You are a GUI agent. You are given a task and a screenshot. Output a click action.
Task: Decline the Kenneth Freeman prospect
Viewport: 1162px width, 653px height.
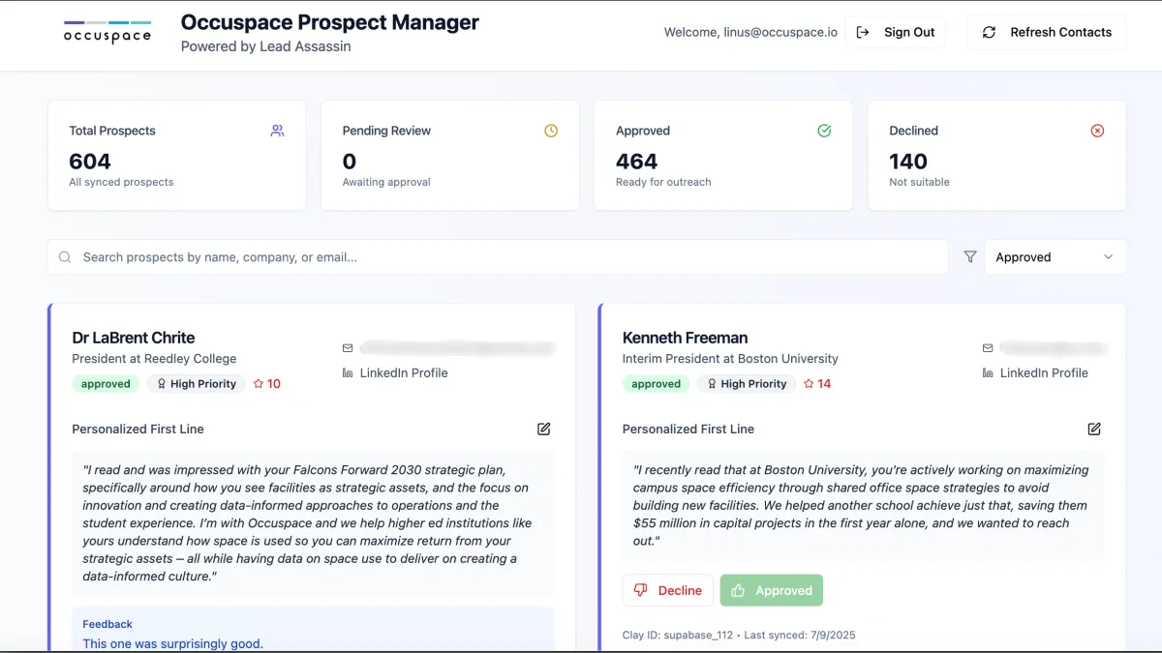668,590
